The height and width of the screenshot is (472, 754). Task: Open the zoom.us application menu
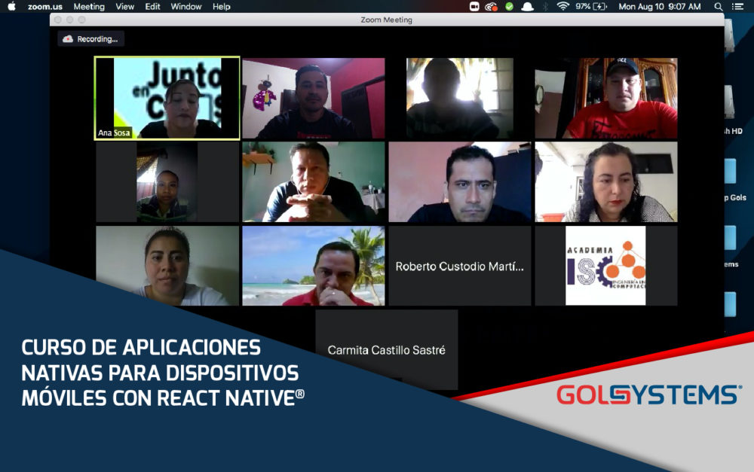point(45,7)
